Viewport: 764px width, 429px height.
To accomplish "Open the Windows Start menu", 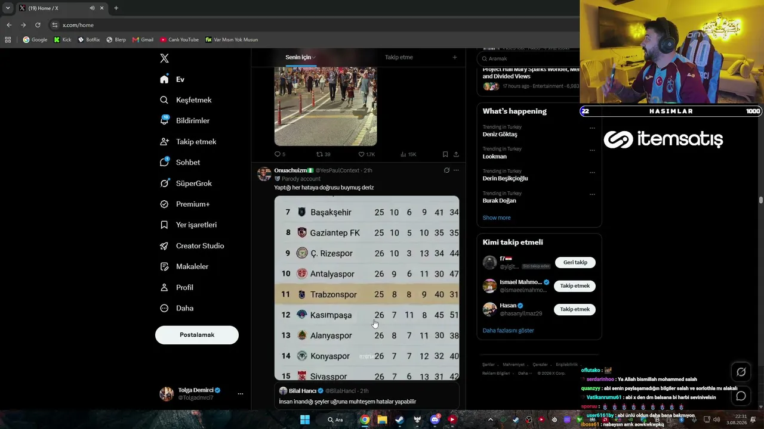I will point(305,419).
